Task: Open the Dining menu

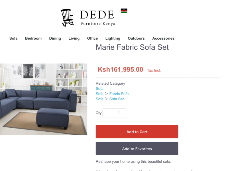Action: pos(55,38)
